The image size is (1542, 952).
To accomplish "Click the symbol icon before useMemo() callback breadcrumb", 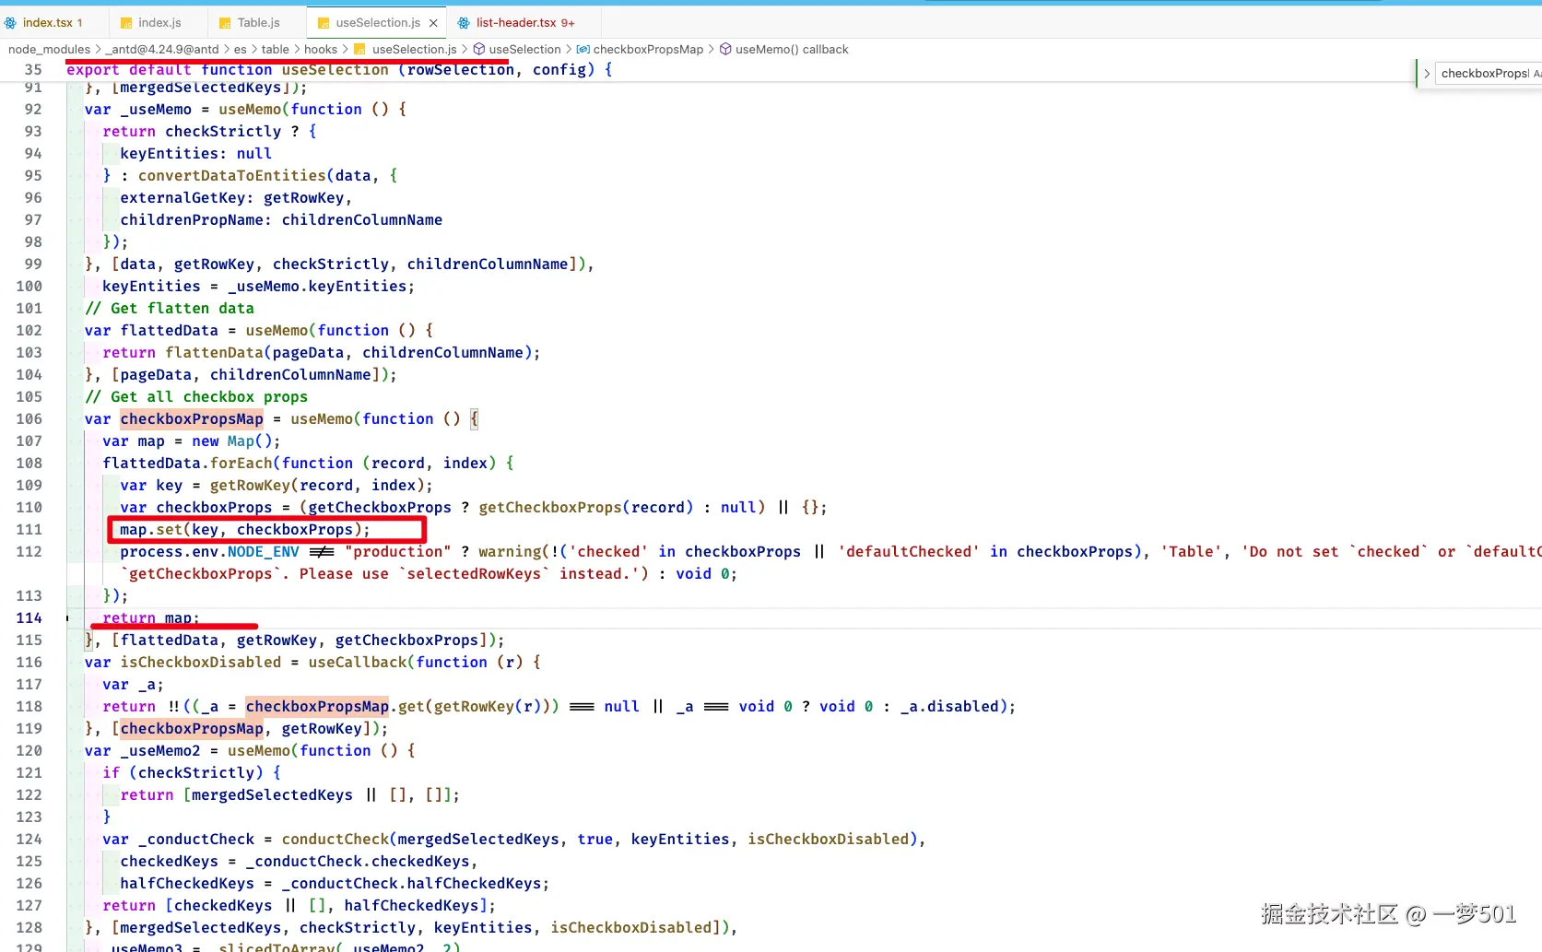I will coord(725,50).
